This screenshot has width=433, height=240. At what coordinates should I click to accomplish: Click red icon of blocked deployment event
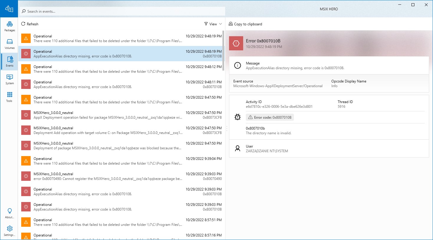pos(26,145)
